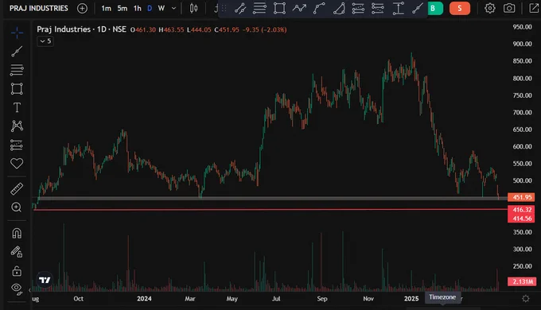The height and width of the screenshot is (310, 541).
Task: Pick rectangle tool in floating toolbar
Action: pyautogui.click(x=279, y=8)
